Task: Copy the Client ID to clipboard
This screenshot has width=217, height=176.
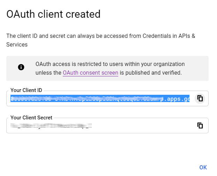Action: 200,98
